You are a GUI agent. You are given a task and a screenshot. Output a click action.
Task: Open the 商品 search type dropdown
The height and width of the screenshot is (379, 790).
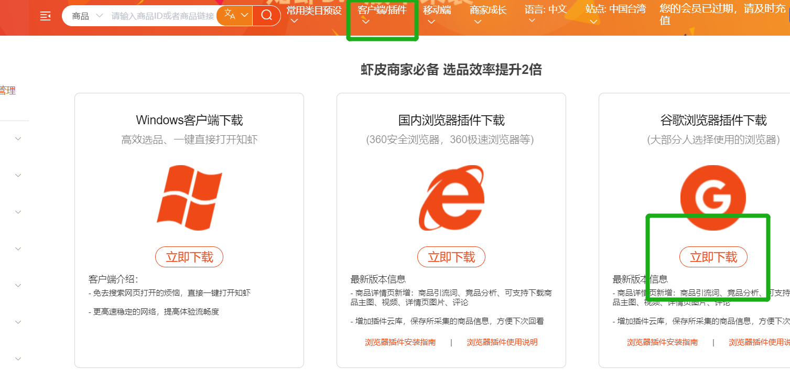coord(88,16)
